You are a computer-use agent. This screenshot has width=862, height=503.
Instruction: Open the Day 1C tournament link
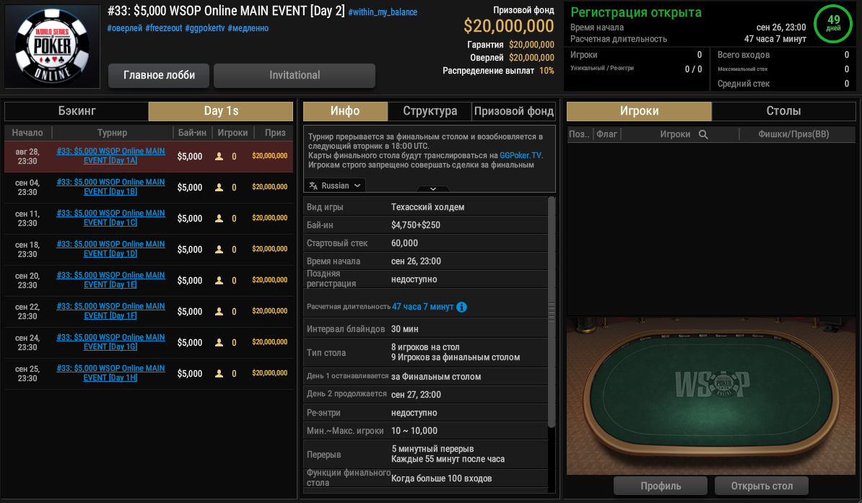[110, 218]
